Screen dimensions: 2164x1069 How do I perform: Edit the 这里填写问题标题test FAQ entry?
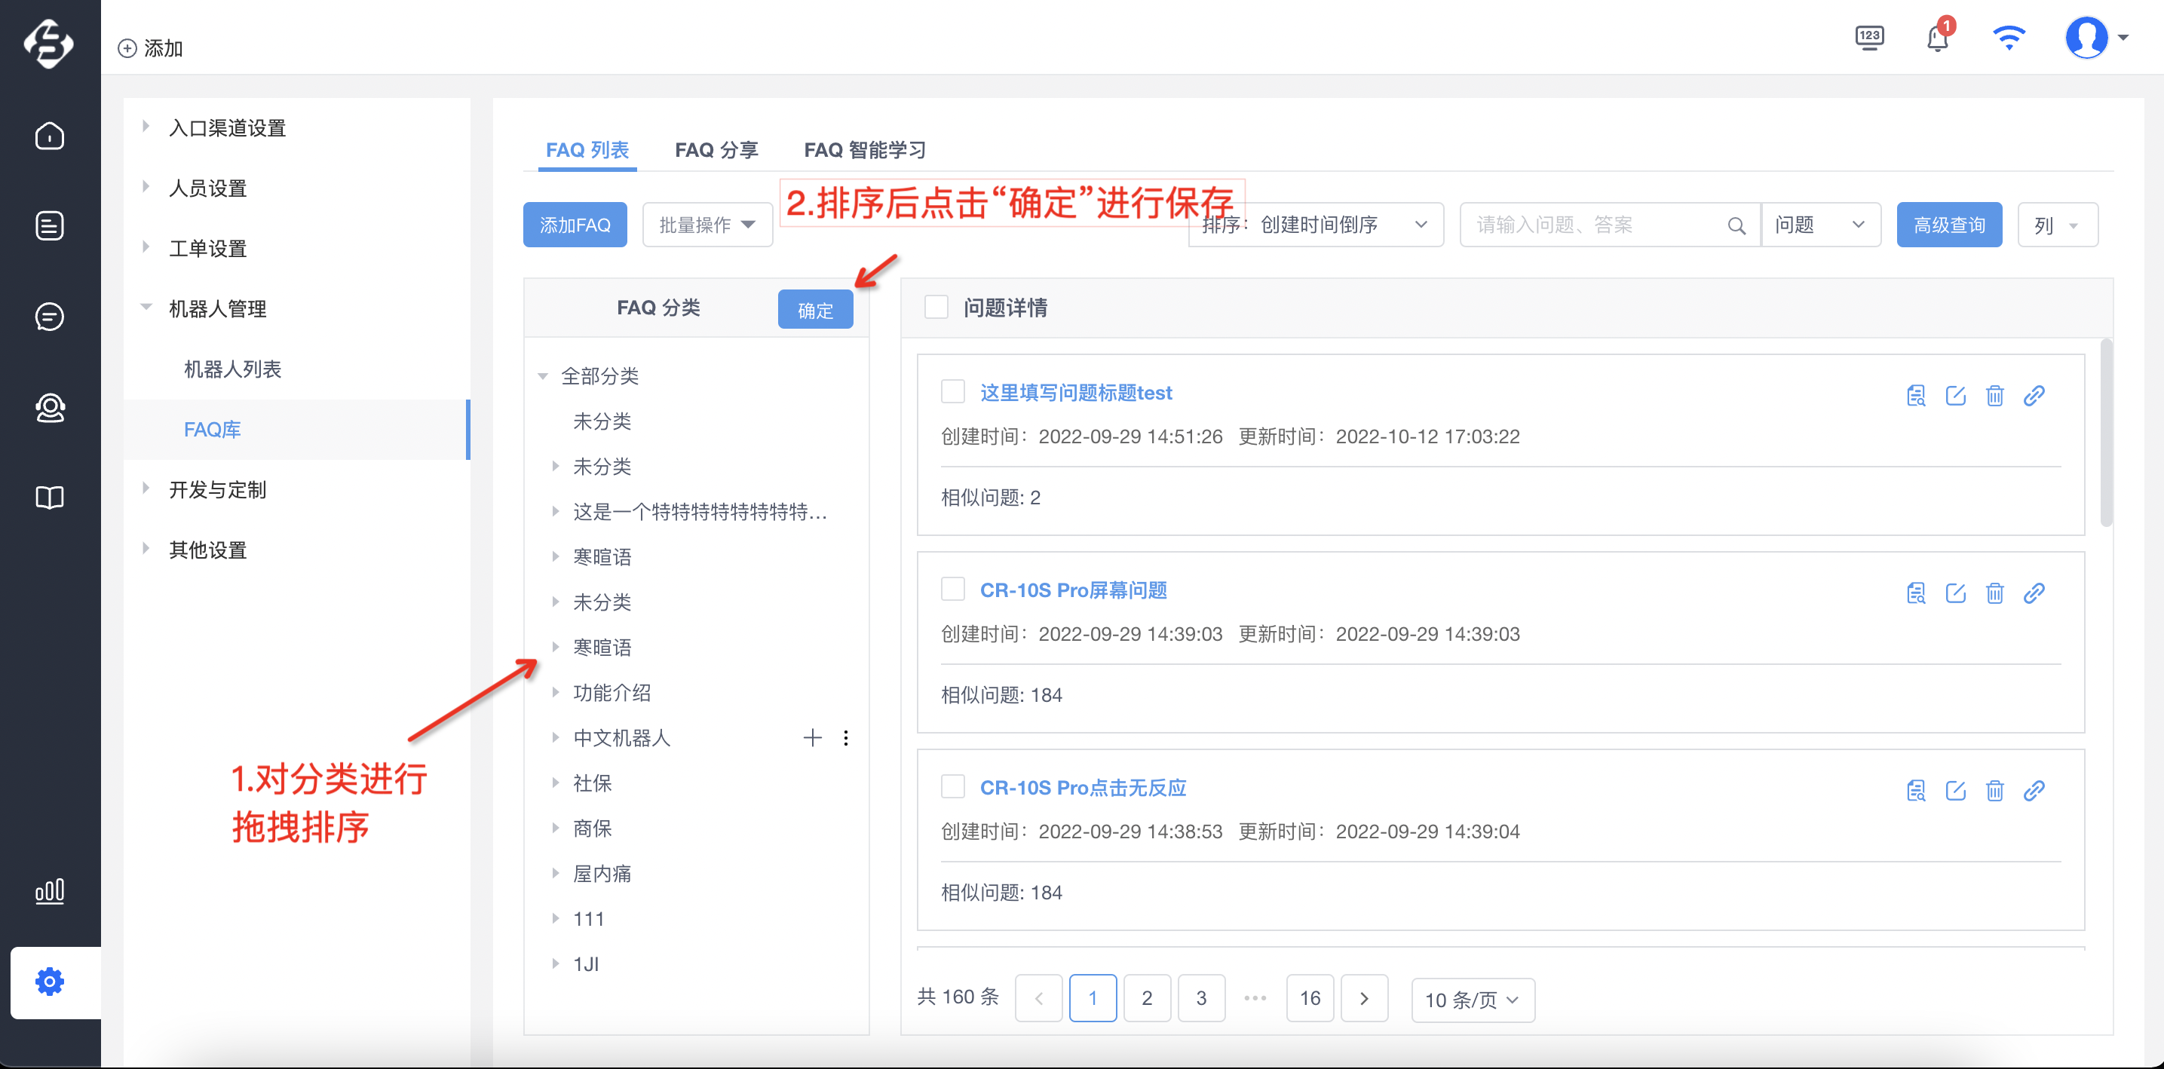[x=1955, y=396]
